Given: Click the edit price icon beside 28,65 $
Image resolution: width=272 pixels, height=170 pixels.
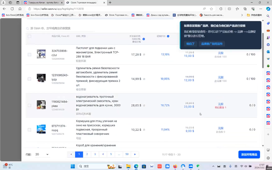Looking at the screenshot, I should [x=144, y=105].
